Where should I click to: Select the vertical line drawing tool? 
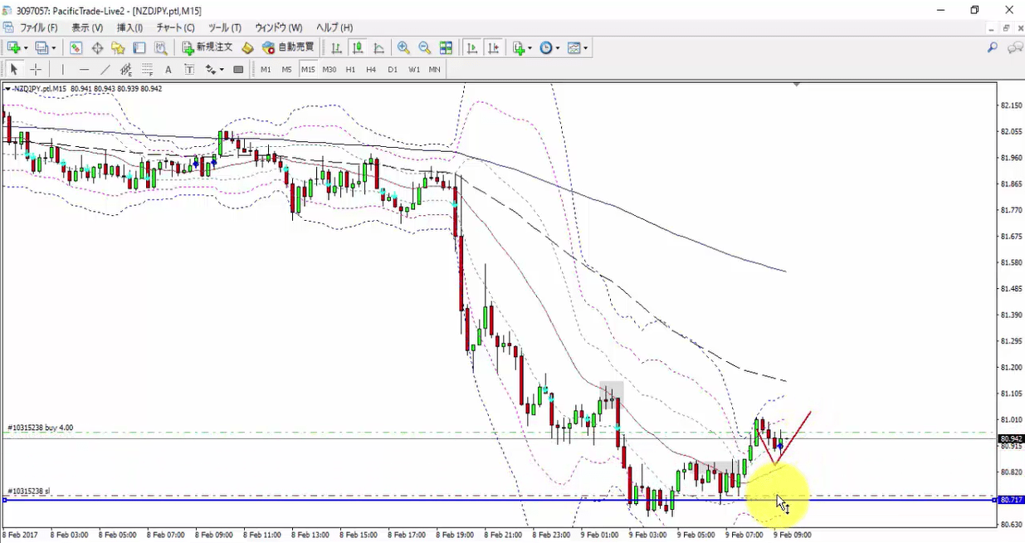62,69
